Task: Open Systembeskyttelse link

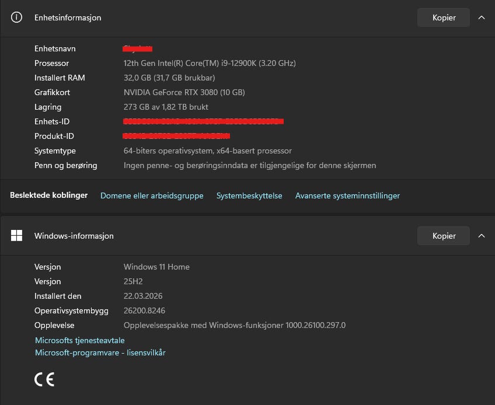Action: pos(249,195)
